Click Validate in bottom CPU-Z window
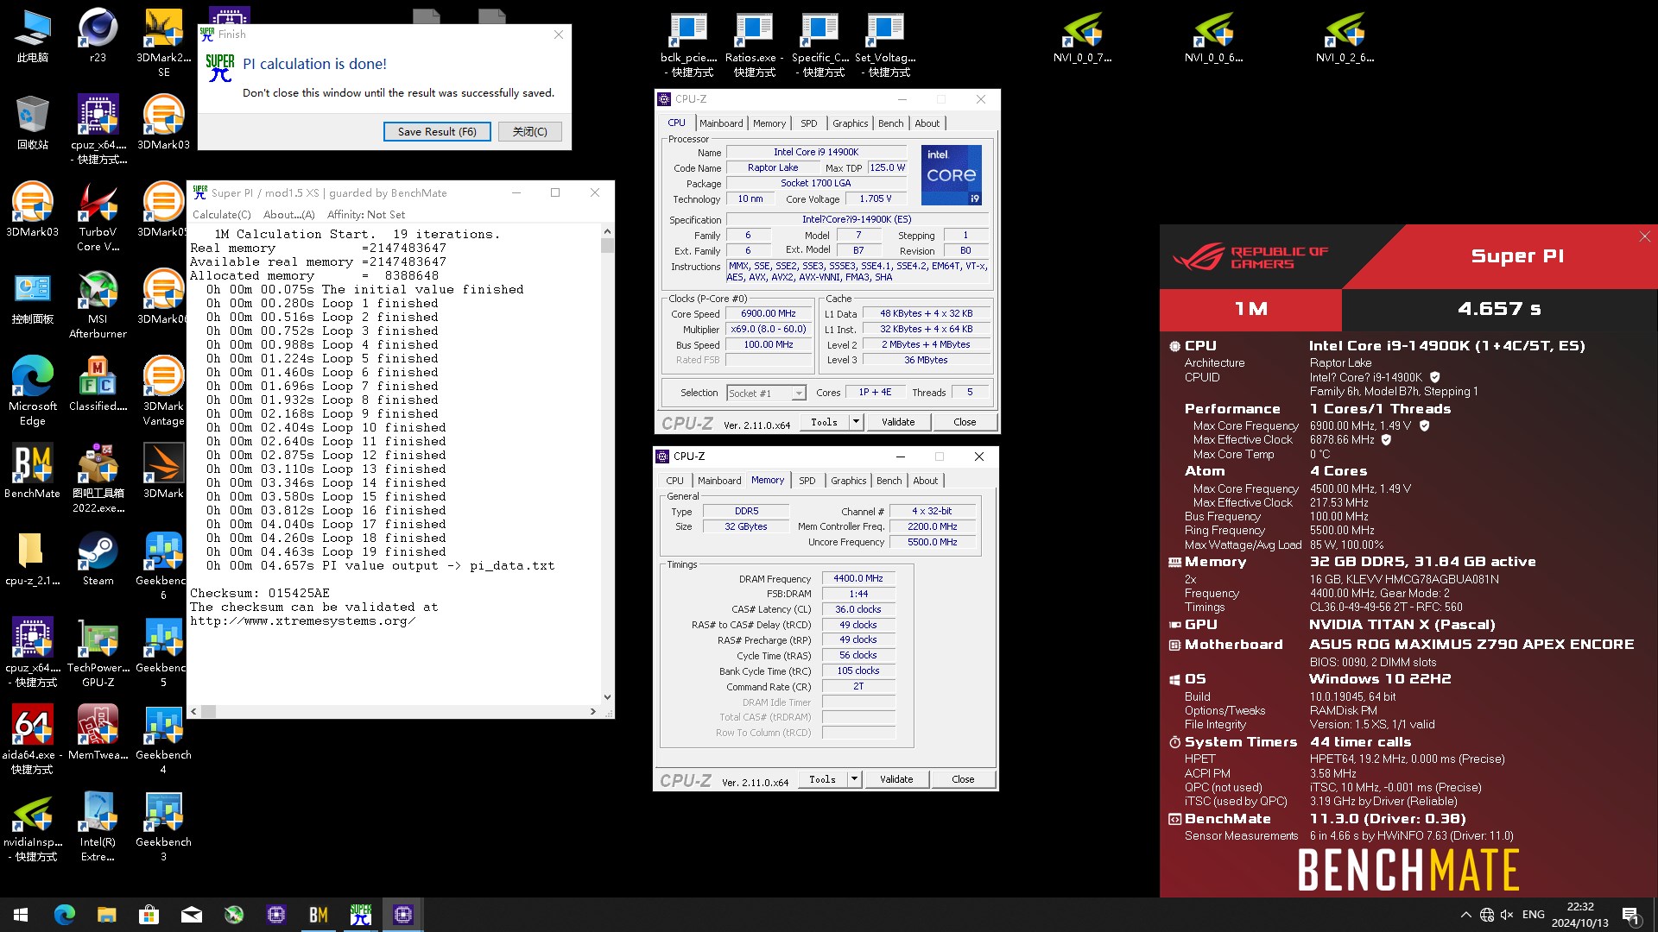 click(x=896, y=779)
